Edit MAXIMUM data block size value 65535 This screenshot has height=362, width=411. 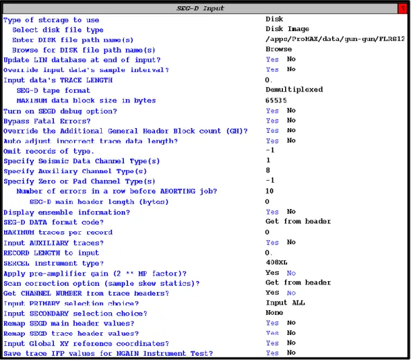(276, 100)
